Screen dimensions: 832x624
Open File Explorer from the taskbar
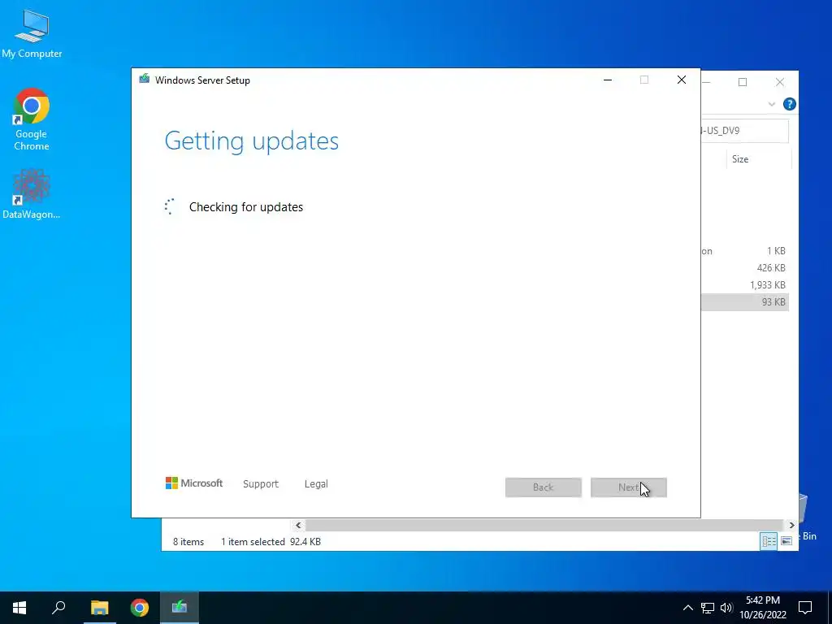tap(99, 608)
